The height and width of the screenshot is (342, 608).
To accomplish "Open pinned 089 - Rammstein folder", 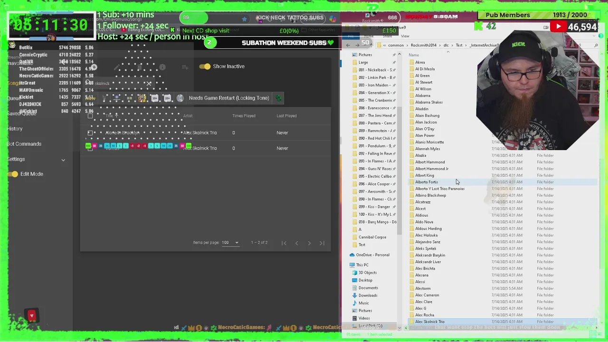I will click(x=375, y=131).
